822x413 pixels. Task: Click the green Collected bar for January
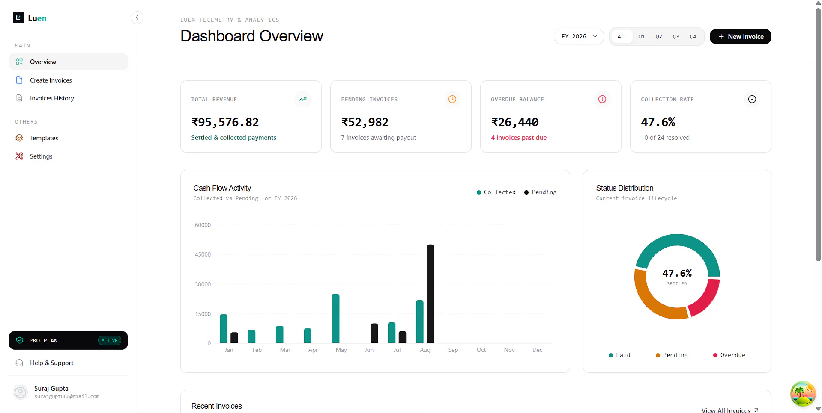[x=224, y=328]
